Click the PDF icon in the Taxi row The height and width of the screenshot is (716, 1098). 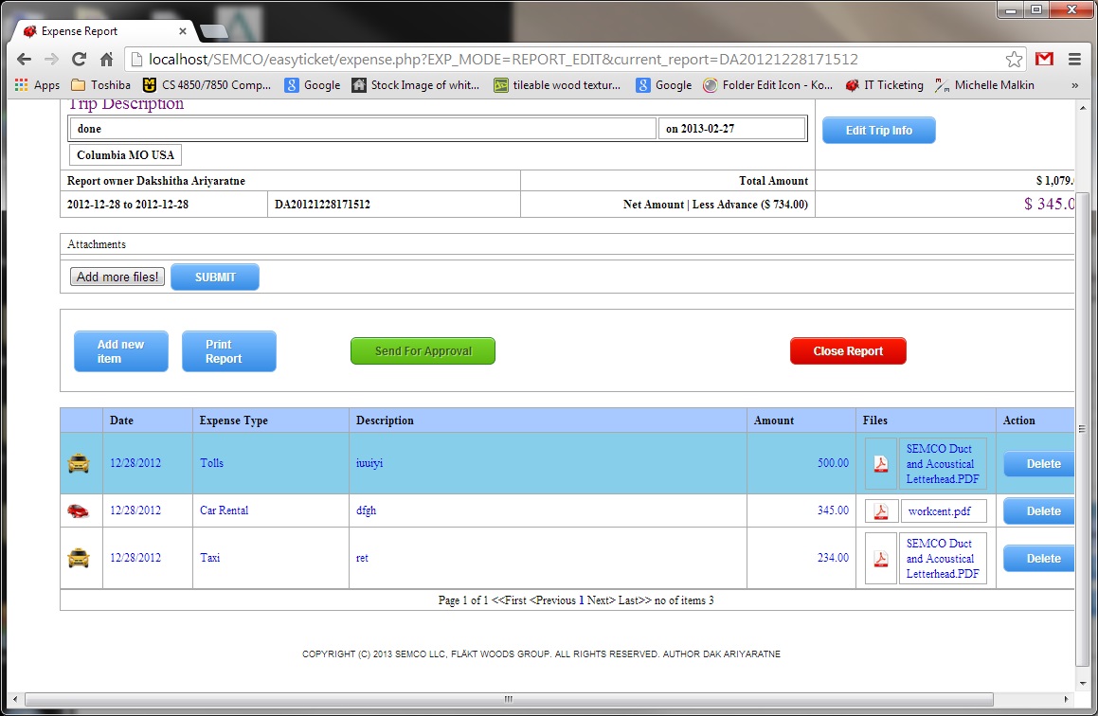click(880, 559)
